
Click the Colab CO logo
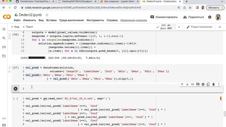click(7, 17)
